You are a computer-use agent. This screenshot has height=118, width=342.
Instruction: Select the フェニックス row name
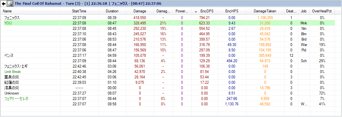[12, 18]
